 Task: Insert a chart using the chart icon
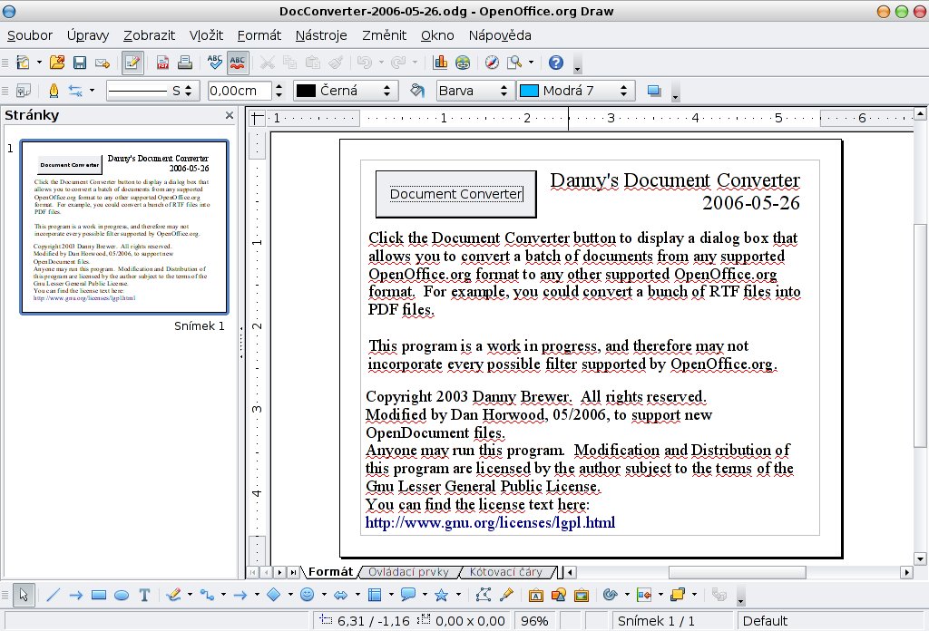coord(440,63)
